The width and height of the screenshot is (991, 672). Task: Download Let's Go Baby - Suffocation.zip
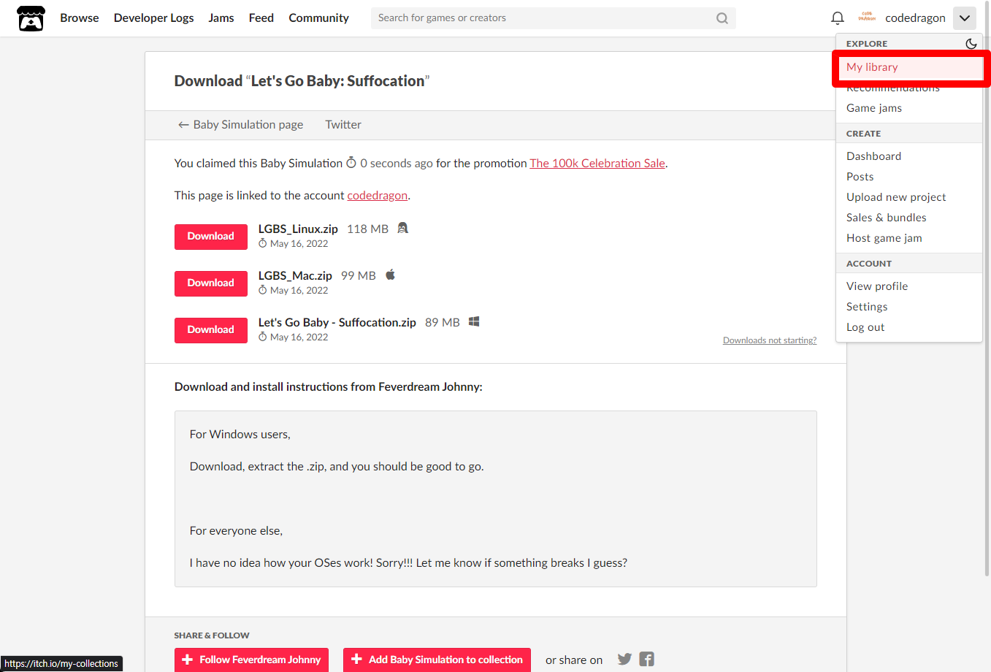(x=211, y=330)
